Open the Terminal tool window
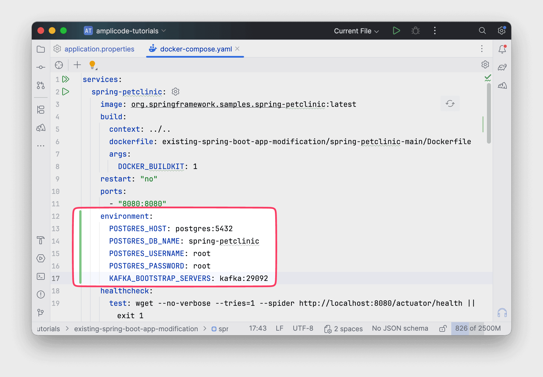543x377 pixels. [x=41, y=276]
